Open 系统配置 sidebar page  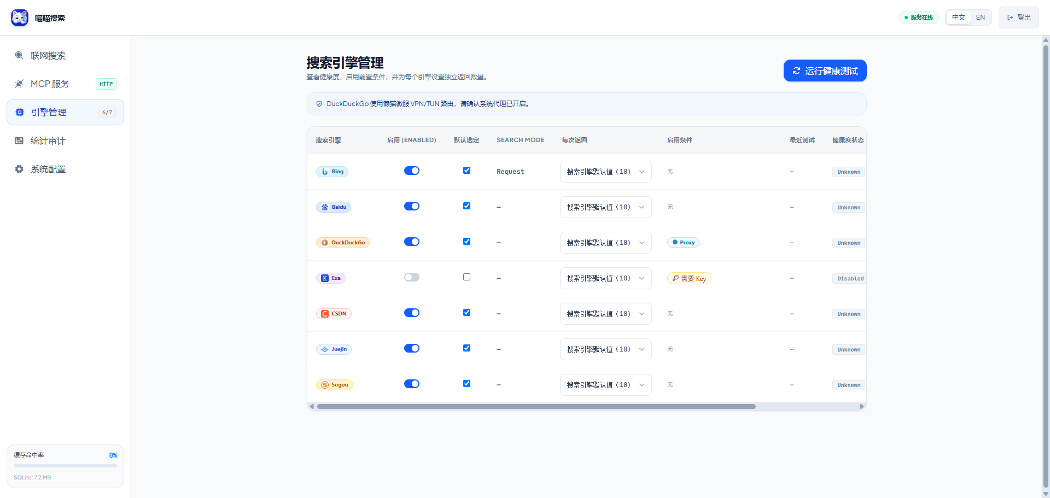[65, 169]
